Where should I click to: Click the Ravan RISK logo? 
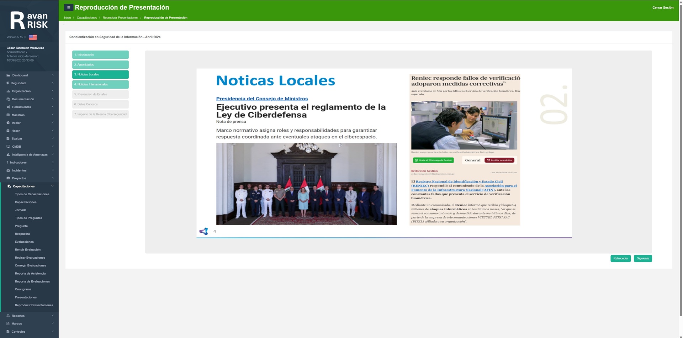(29, 21)
